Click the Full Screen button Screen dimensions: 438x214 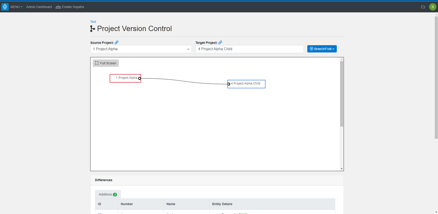point(106,63)
